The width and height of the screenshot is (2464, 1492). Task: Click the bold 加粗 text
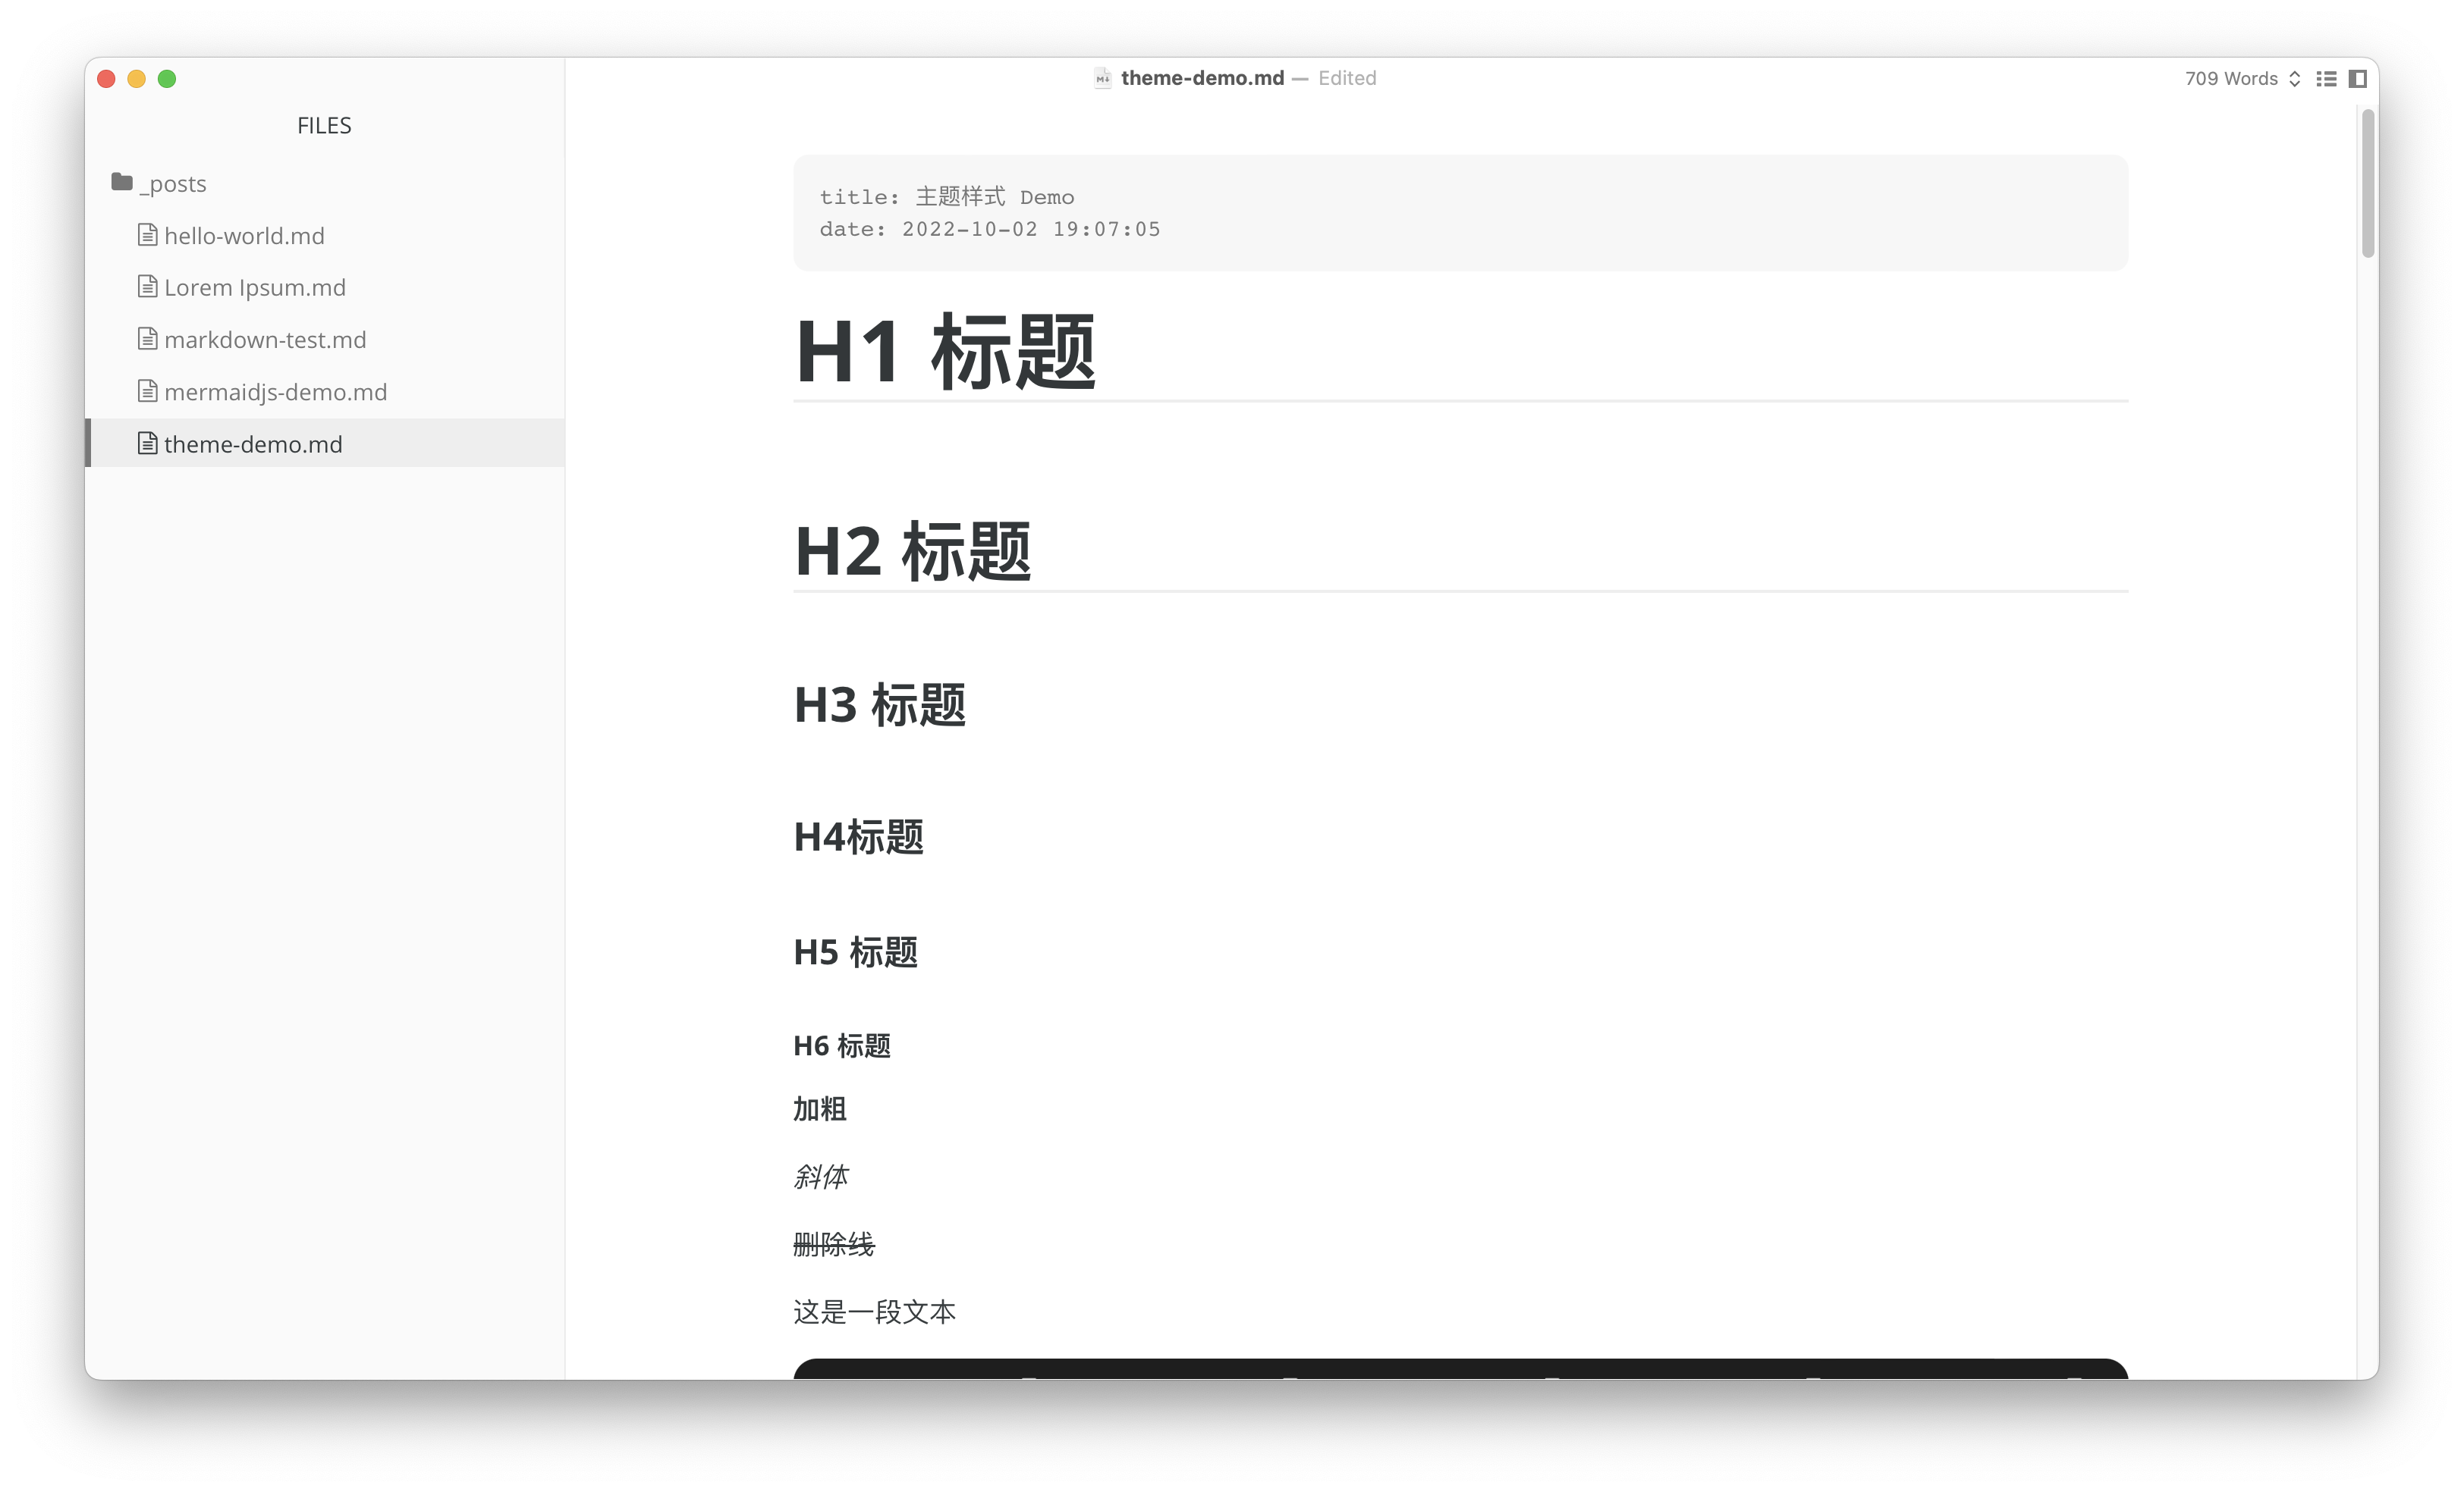(x=820, y=1108)
